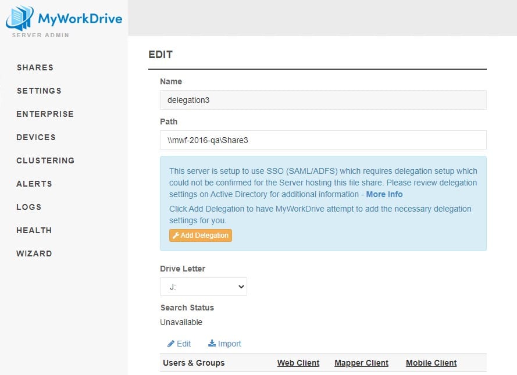Open the Shares menu item
Image resolution: width=517 pixels, height=375 pixels.
pos(35,67)
